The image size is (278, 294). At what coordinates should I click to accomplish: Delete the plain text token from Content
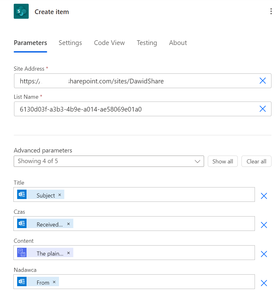pos(68,253)
